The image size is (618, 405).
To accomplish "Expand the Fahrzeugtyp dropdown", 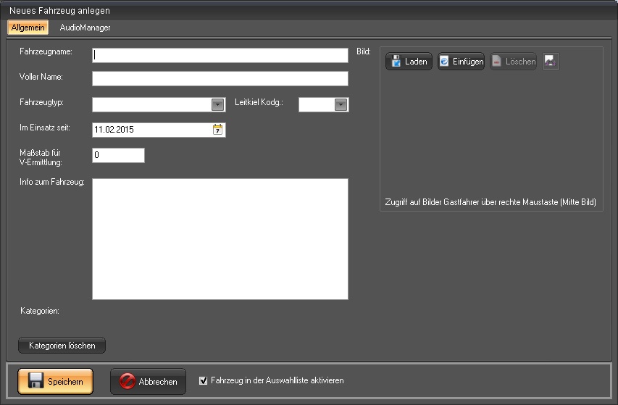I will pyautogui.click(x=217, y=104).
